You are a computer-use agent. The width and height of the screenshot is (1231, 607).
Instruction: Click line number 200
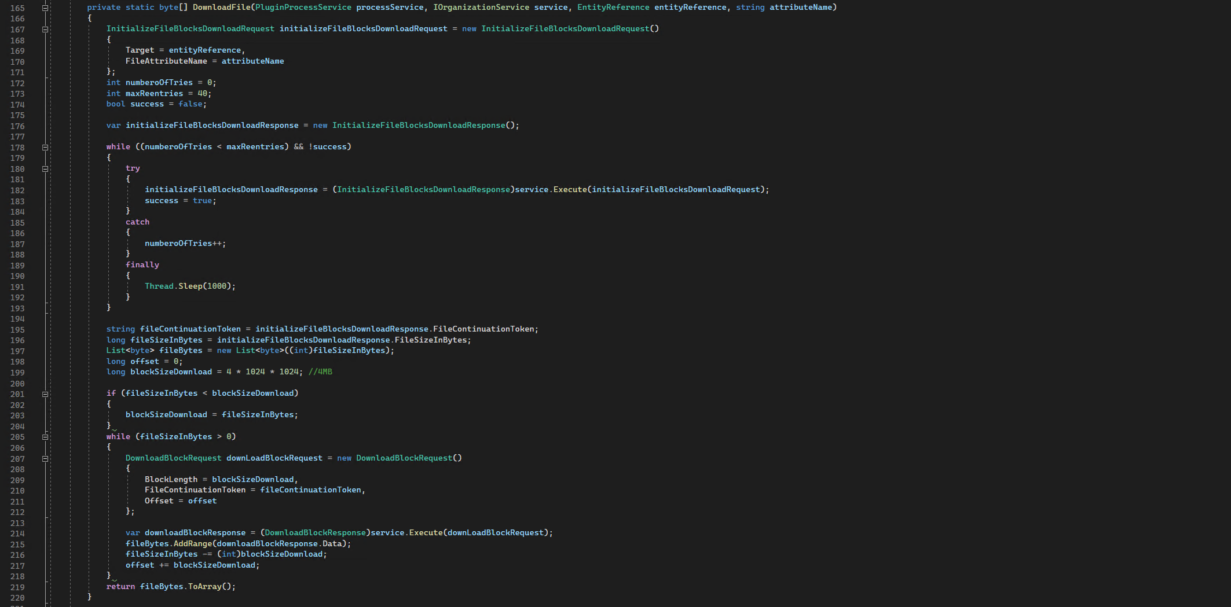[17, 384]
